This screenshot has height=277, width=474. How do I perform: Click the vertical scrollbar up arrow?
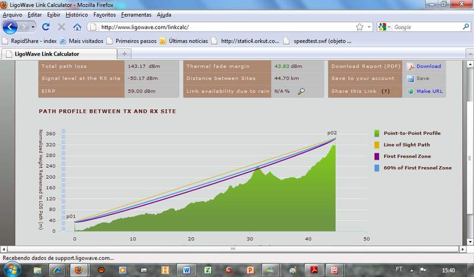(x=470, y=64)
